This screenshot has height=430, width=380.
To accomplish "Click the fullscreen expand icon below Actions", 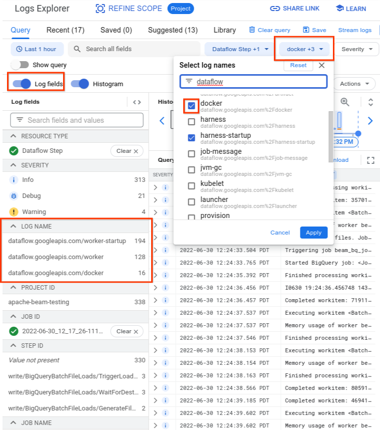I will tap(370, 160).
